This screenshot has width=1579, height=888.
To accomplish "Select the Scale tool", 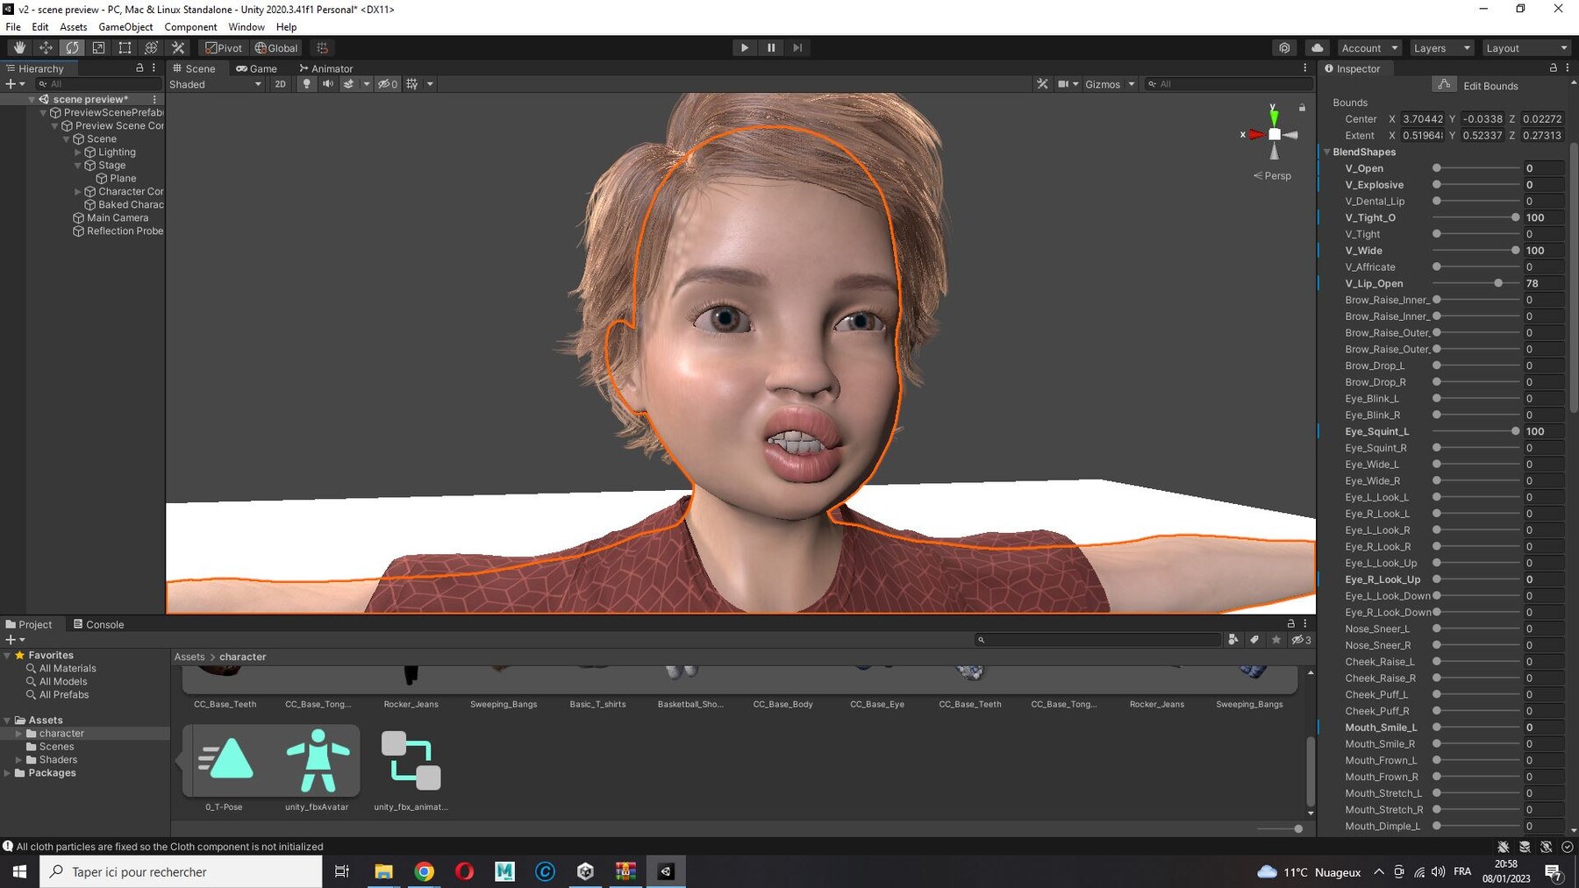I will pyautogui.click(x=98, y=47).
